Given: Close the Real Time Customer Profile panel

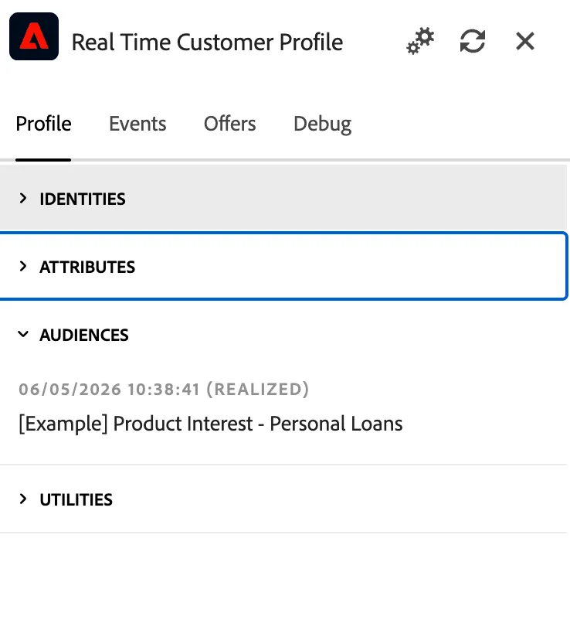Looking at the screenshot, I should click(x=525, y=41).
